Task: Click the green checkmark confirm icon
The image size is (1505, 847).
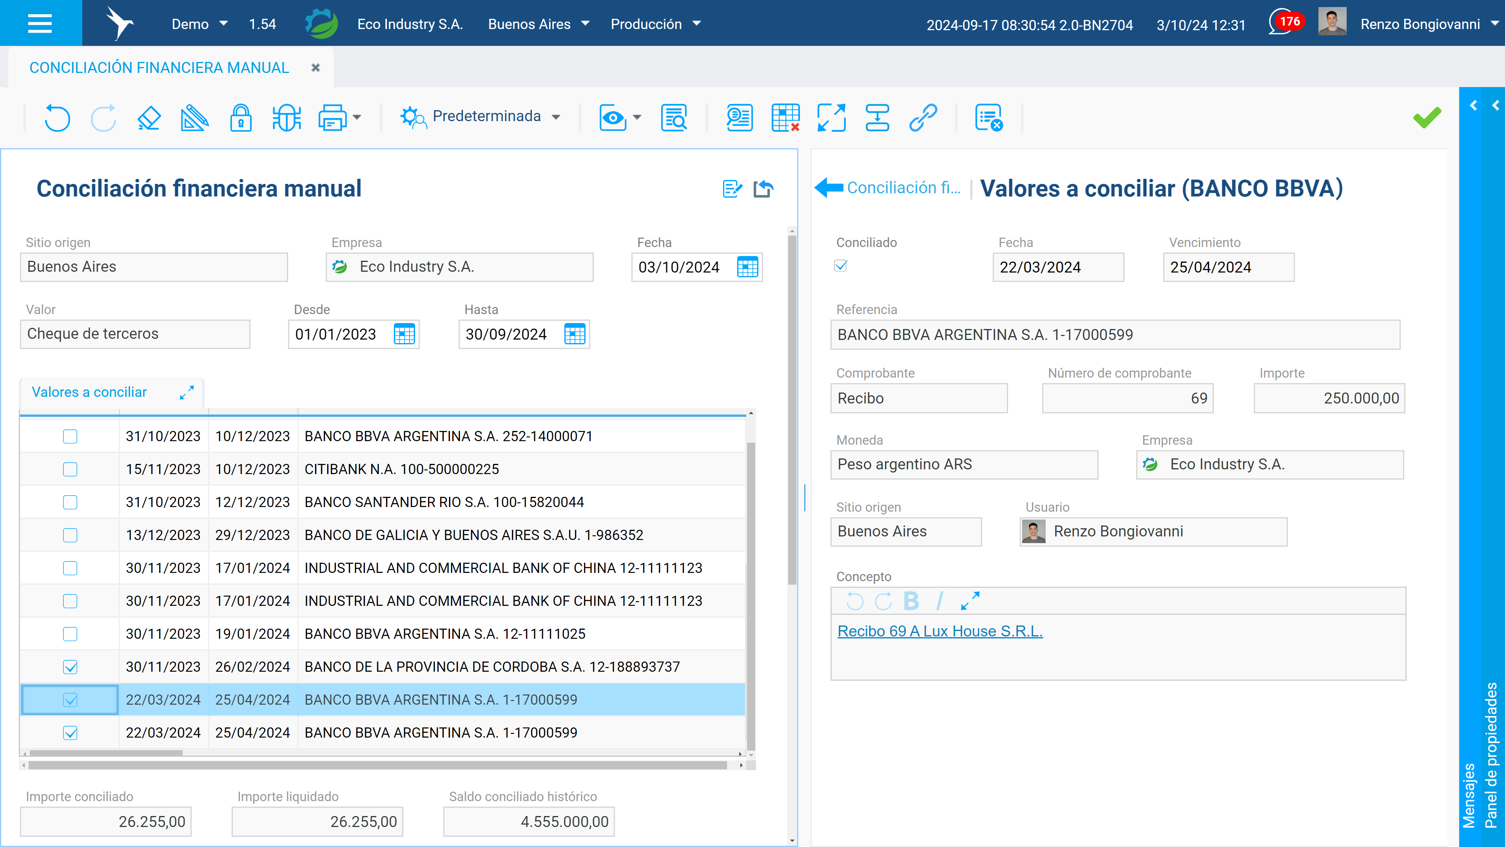Action: [x=1427, y=118]
